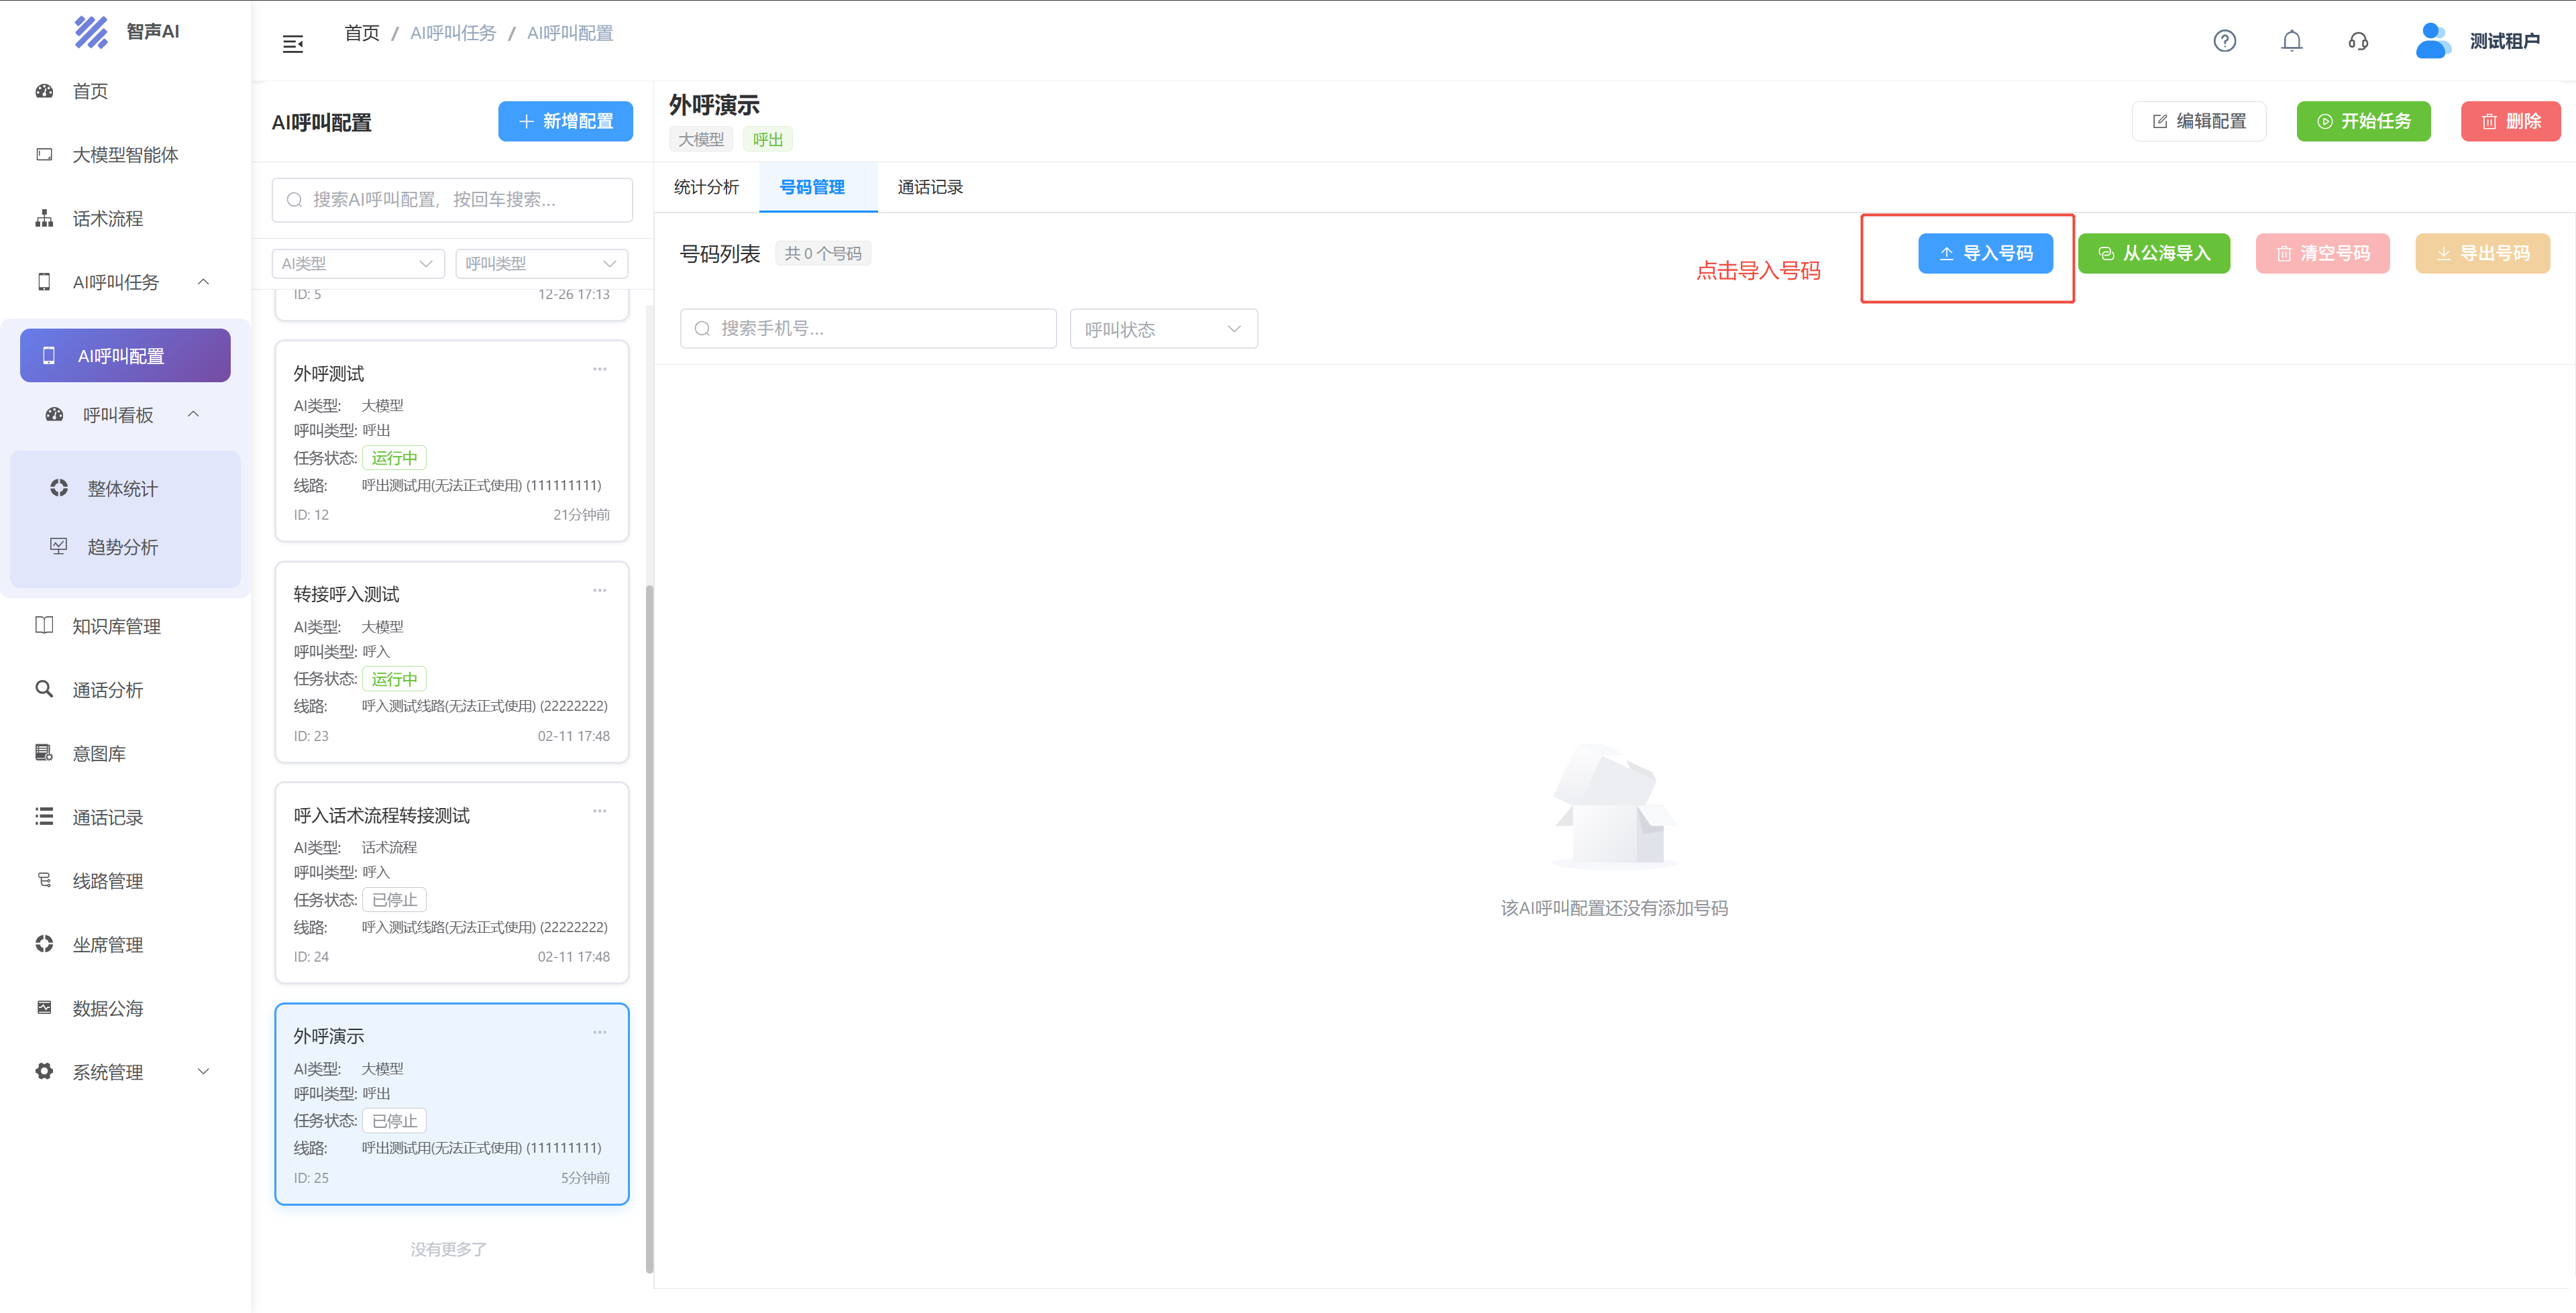The width and height of the screenshot is (2576, 1313).
Task: Open the help question mark icon
Action: pos(2224,41)
